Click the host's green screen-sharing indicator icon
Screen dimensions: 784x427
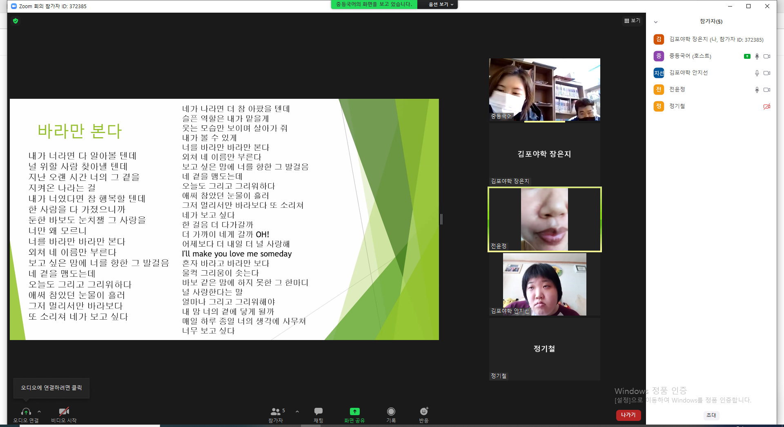[x=747, y=56]
